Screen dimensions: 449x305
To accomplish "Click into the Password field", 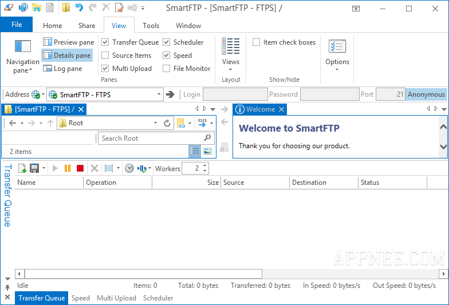I will coord(330,94).
